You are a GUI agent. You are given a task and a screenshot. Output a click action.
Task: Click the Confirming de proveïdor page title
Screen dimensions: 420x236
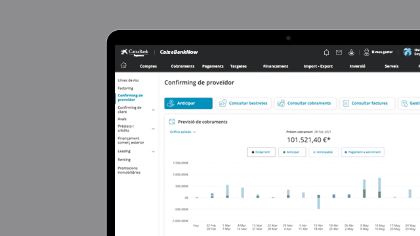click(199, 83)
